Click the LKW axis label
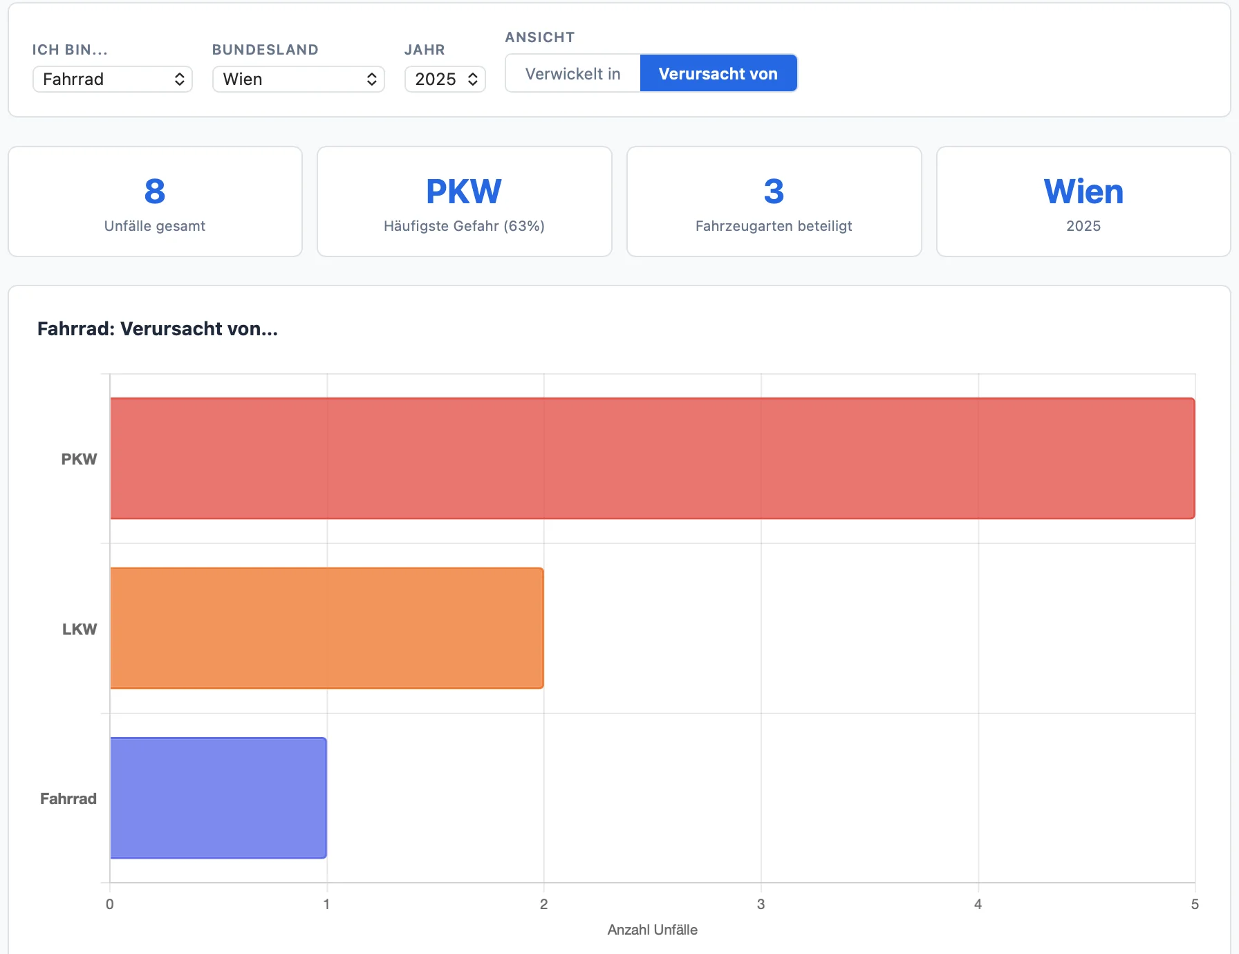1239x954 pixels. tap(80, 629)
